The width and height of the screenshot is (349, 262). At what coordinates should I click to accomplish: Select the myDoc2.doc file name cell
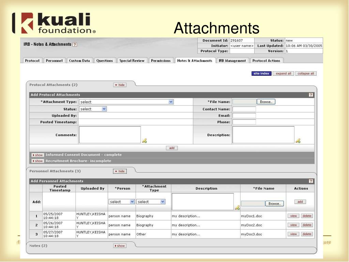[263, 225]
